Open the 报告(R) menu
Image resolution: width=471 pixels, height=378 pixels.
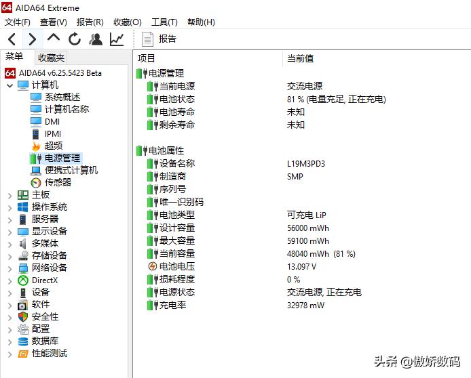(x=90, y=22)
